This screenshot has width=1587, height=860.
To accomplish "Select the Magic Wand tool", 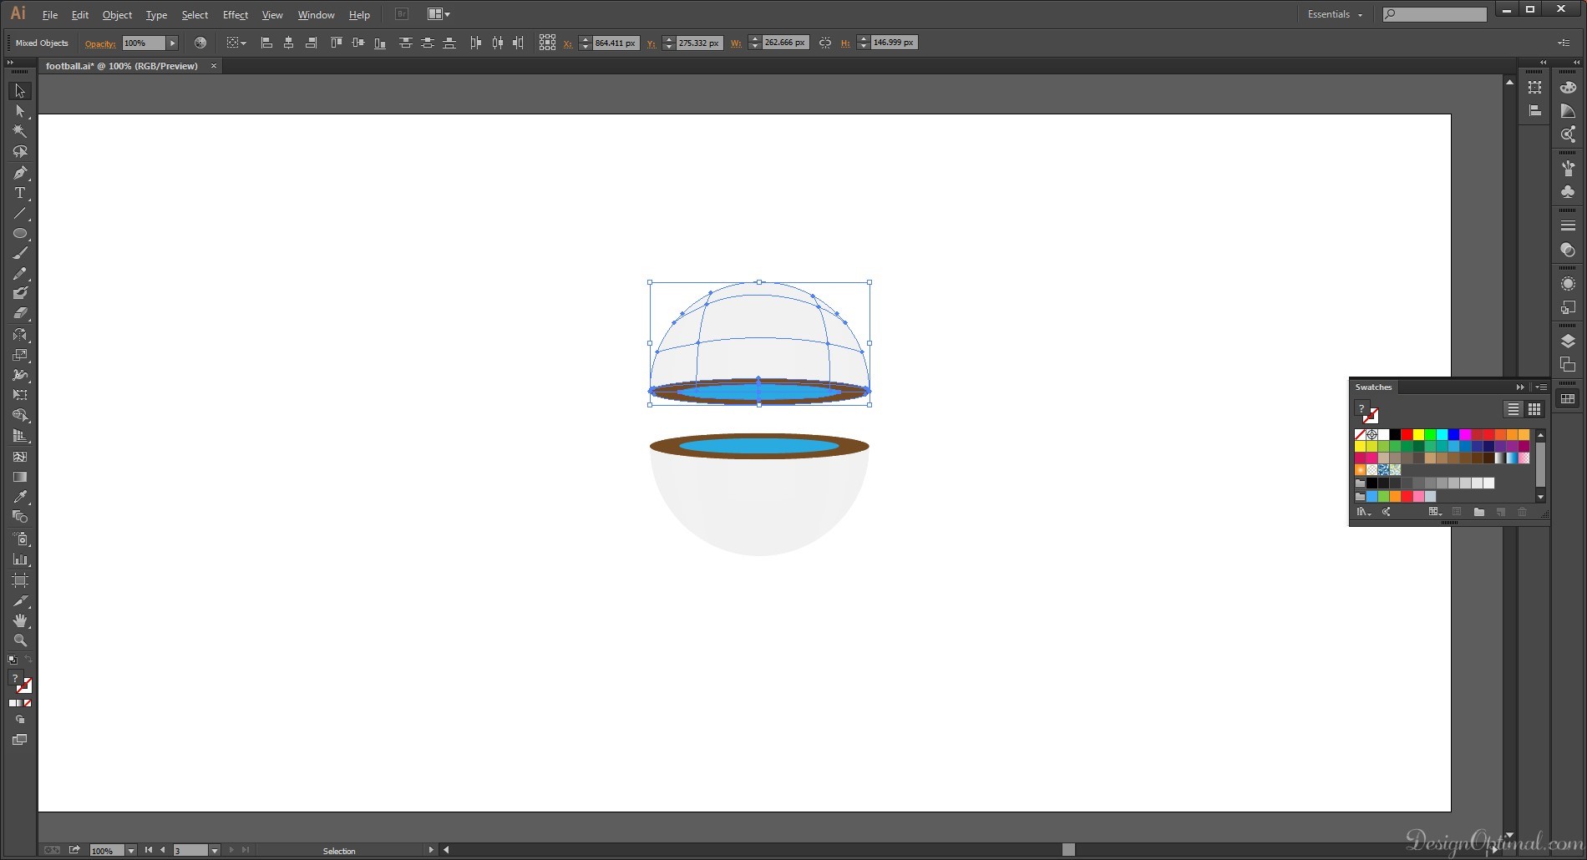I will click(x=20, y=131).
